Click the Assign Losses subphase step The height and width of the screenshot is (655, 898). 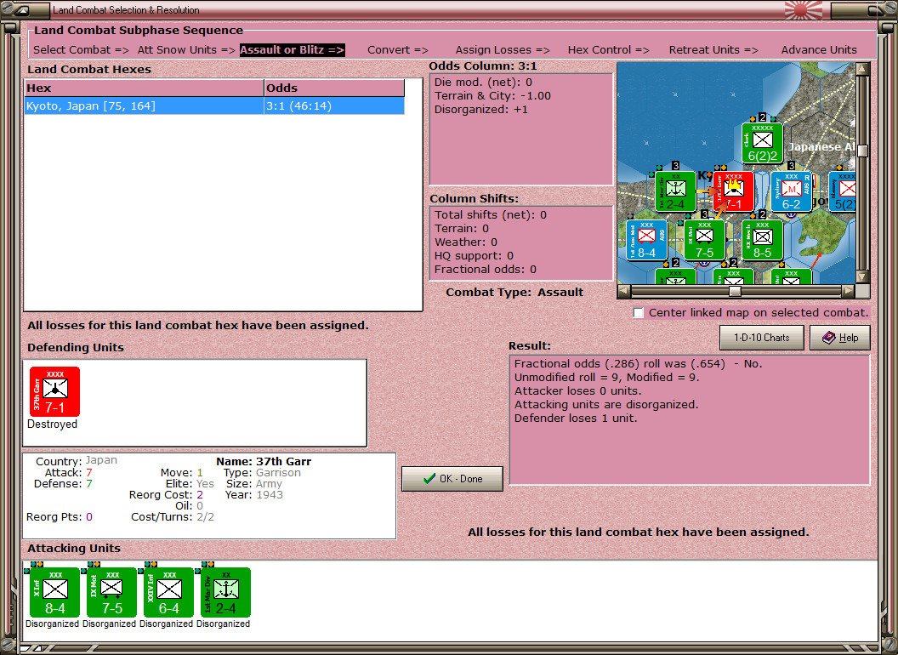coord(503,50)
